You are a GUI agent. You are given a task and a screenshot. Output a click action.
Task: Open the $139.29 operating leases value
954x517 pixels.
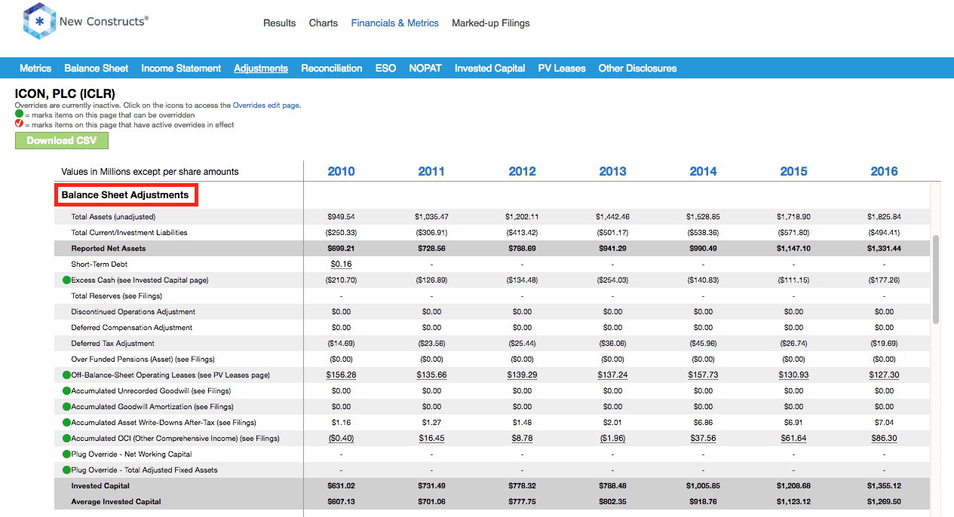click(x=522, y=375)
